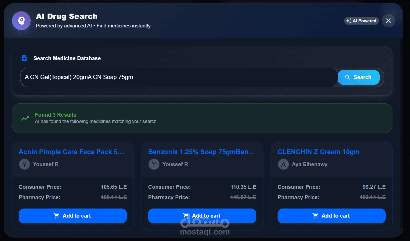Click the 99.27 L.E consumer price
Viewport: 410px width, 241px height.
[374, 187]
